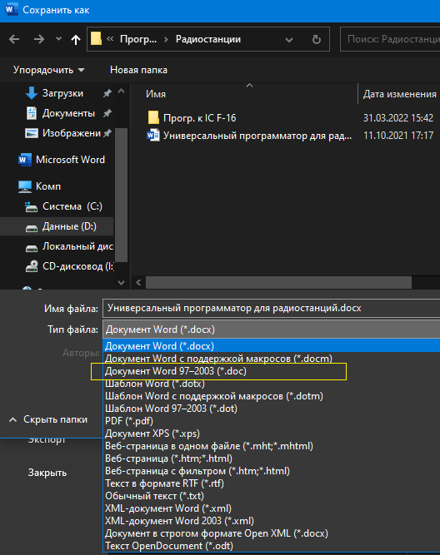
Task: Collapse folders with Скрыть папки
Action: [x=48, y=419]
